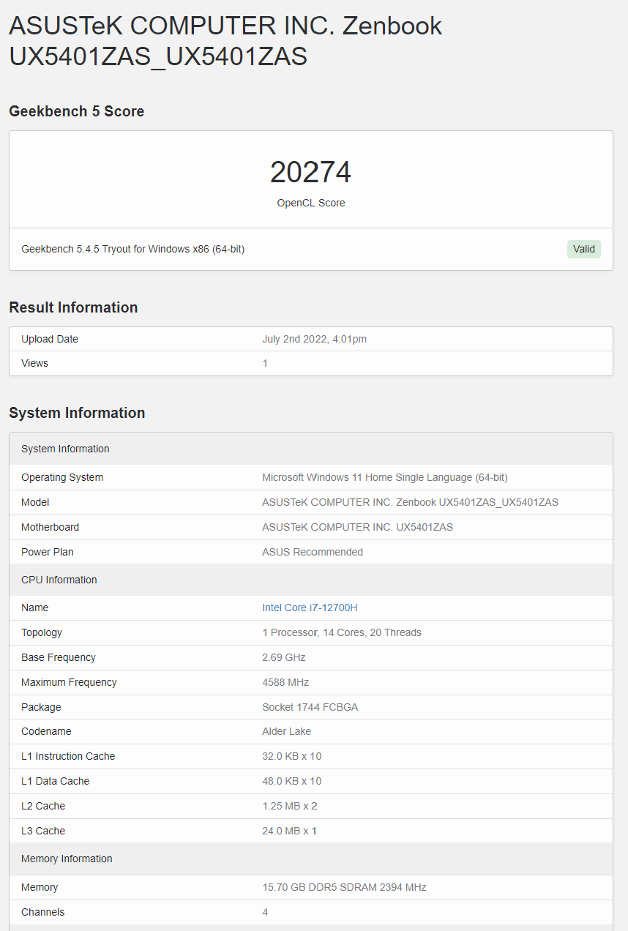The width and height of the screenshot is (628, 931).
Task: Click the Motherboard row value
Action: [x=358, y=527]
